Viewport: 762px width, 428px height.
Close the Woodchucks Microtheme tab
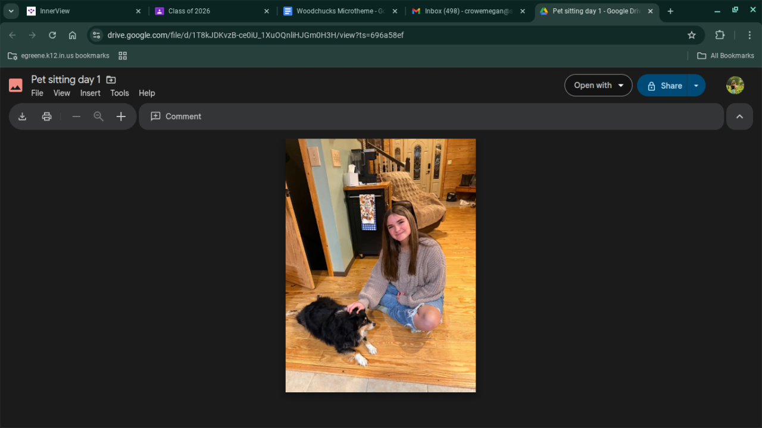395,11
